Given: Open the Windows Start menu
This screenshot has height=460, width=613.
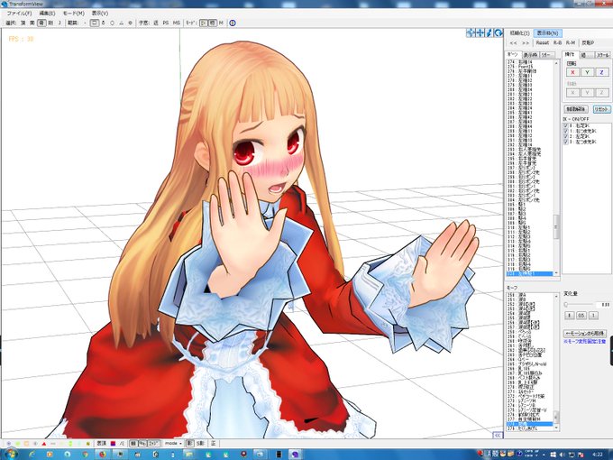Looking at the screenshot, I should tap(11, 454).
